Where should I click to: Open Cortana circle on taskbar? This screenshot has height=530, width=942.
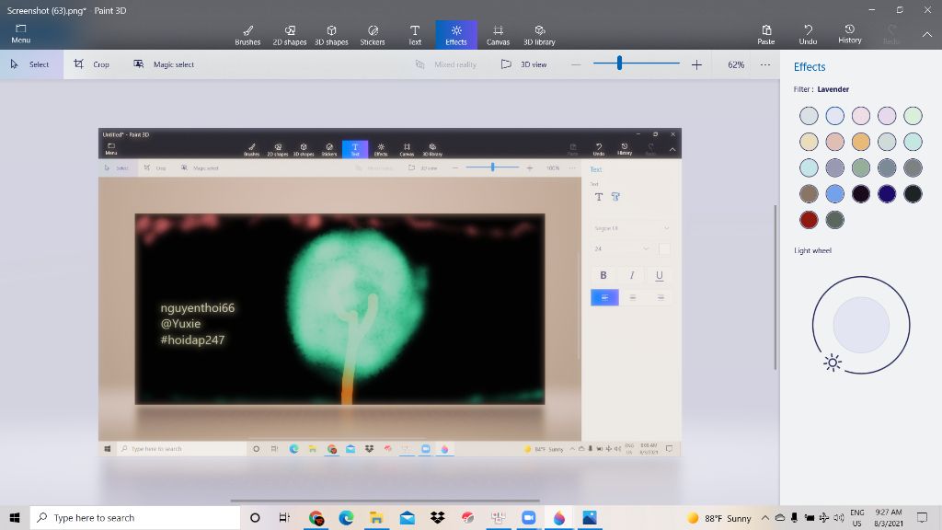[255, 517]
